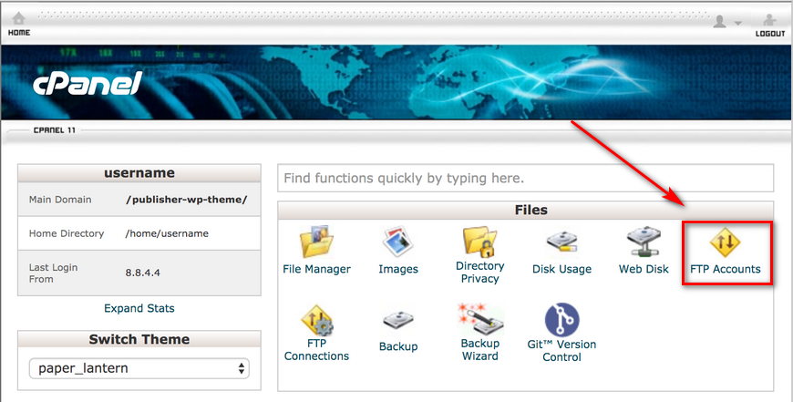Click the Expand Stats link
The width and height of the screenshot is (793, 402).
pyautogui.click(x=139, y=308)
